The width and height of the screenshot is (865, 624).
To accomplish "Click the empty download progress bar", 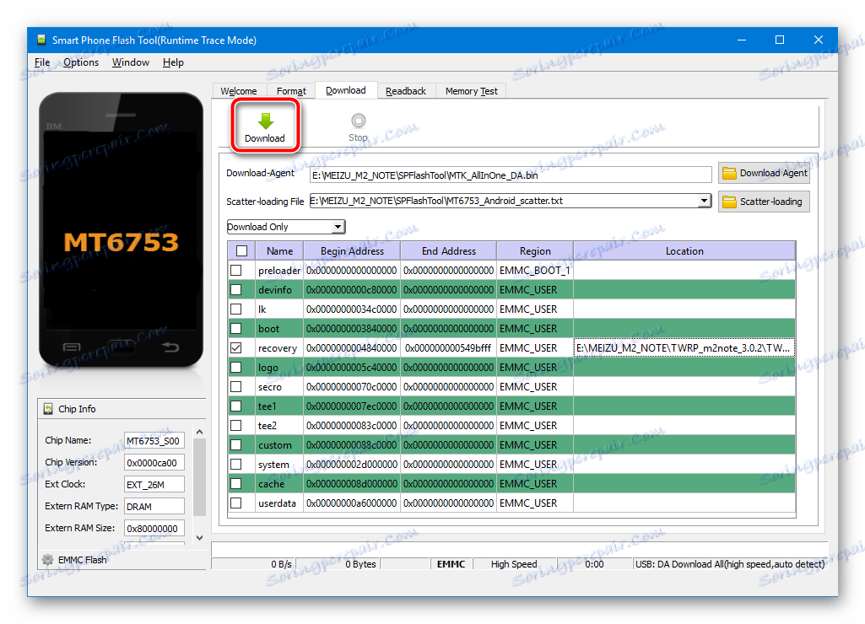I will click(518, 549).
